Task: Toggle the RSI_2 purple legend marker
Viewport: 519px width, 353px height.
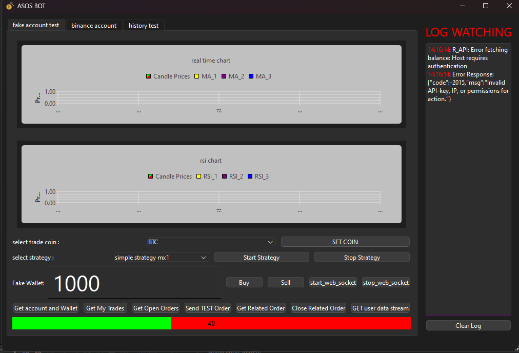Action: (x=225, y=176)
